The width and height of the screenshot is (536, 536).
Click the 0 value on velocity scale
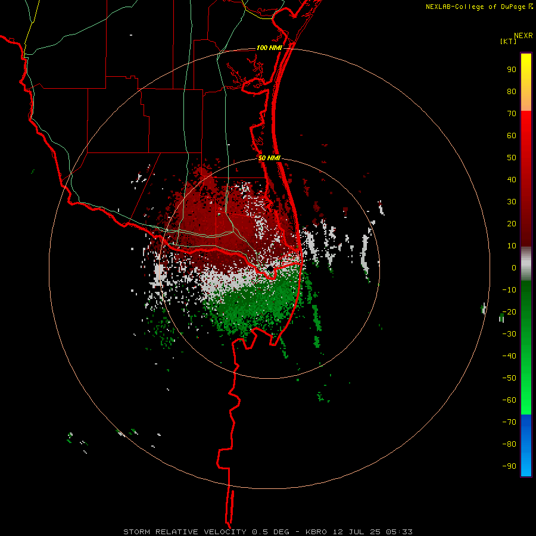(x=514, y=268)
